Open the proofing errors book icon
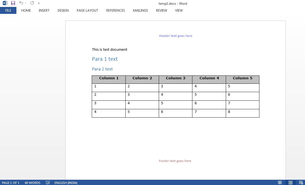This screenshot has width=305, height=185. (48, 183)
